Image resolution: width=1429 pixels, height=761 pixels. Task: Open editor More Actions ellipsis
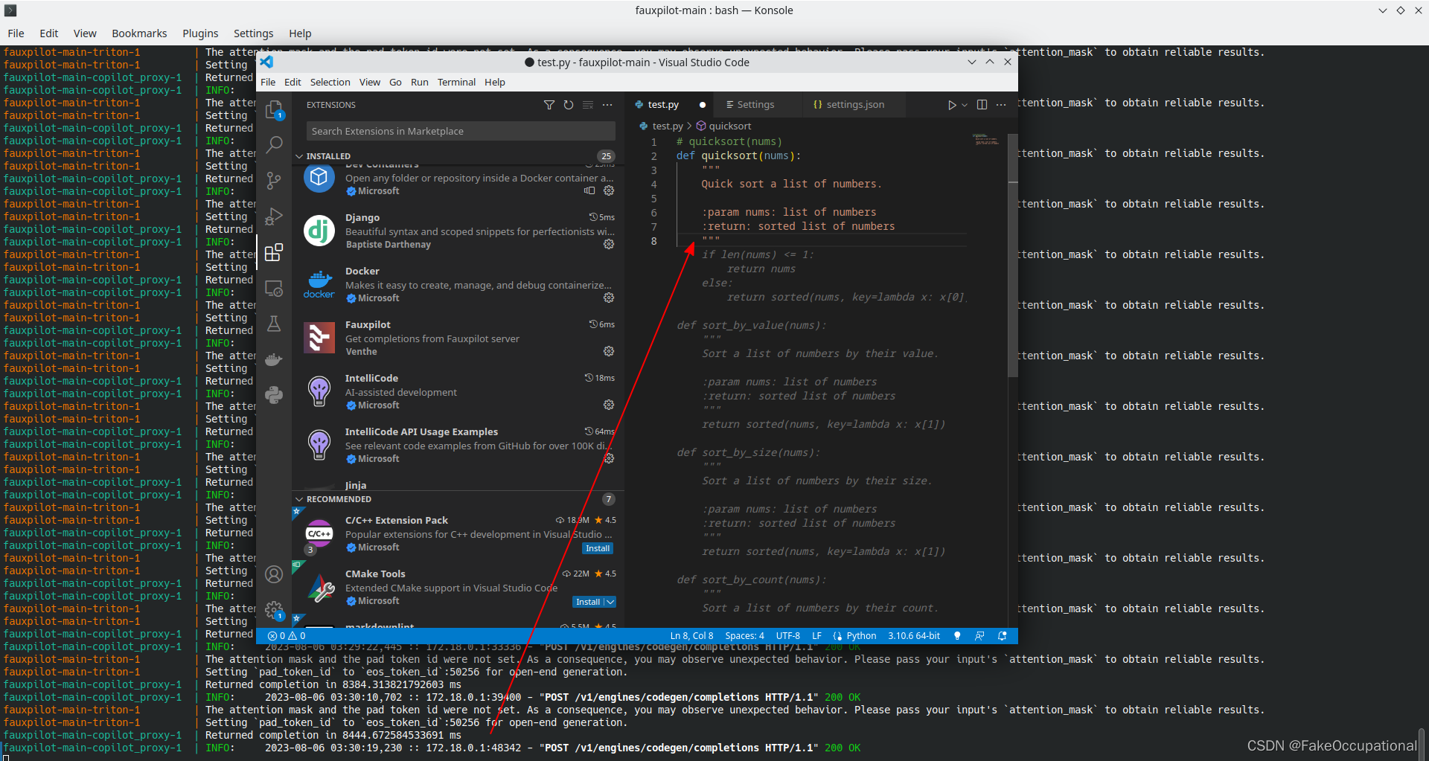tap(1001, 105)
